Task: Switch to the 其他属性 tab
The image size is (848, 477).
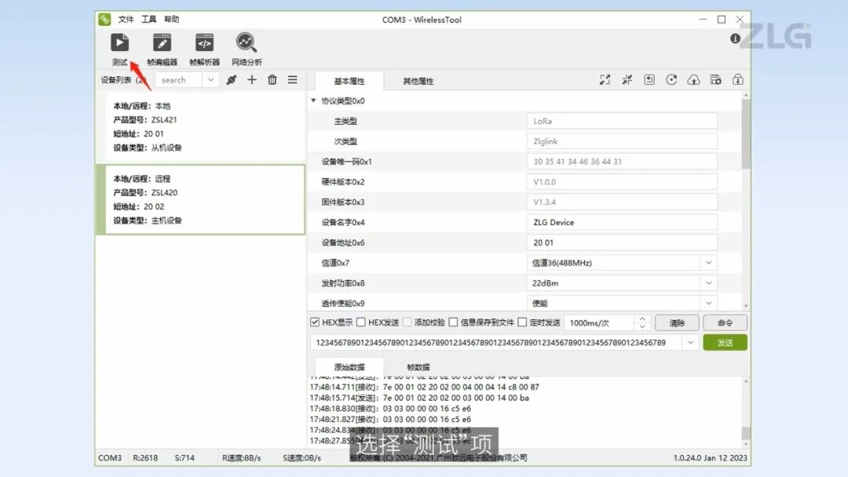Action: [x=418, y=81]
